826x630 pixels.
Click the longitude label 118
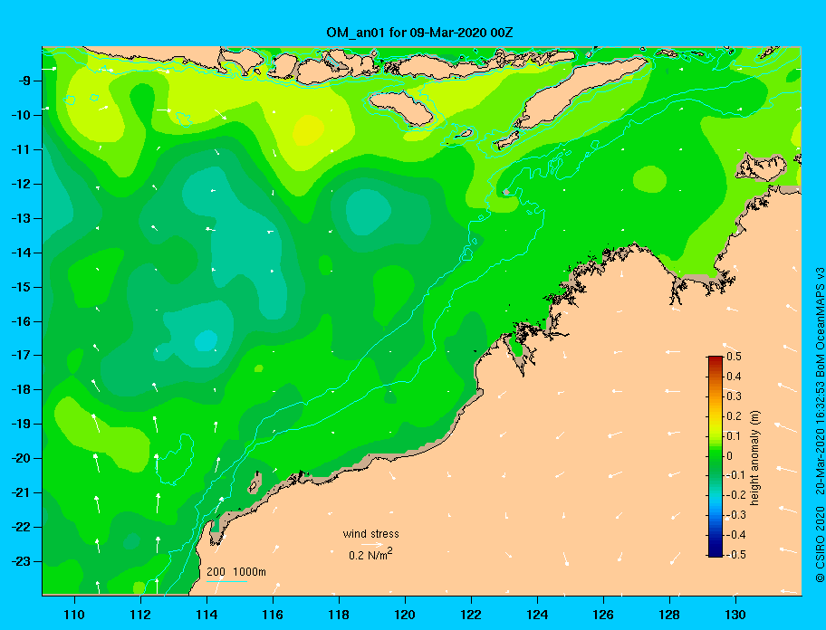339,615
